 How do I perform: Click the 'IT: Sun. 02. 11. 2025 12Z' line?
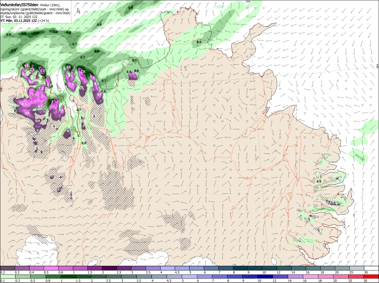tap(19, 17)
